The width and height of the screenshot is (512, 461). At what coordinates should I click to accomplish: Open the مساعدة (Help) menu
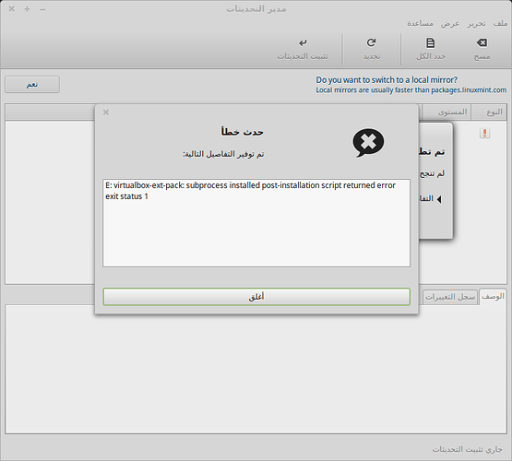click(420, 23)
